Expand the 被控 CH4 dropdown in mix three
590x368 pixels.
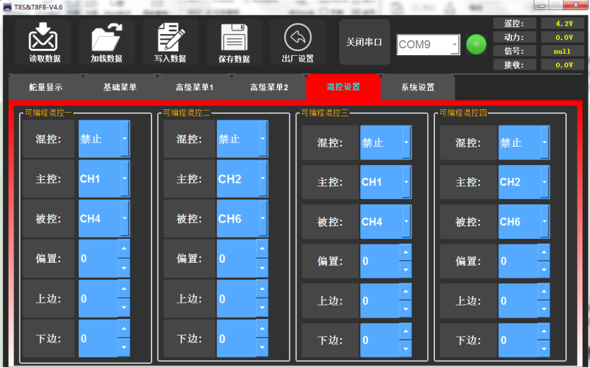[x=406, y=222]
